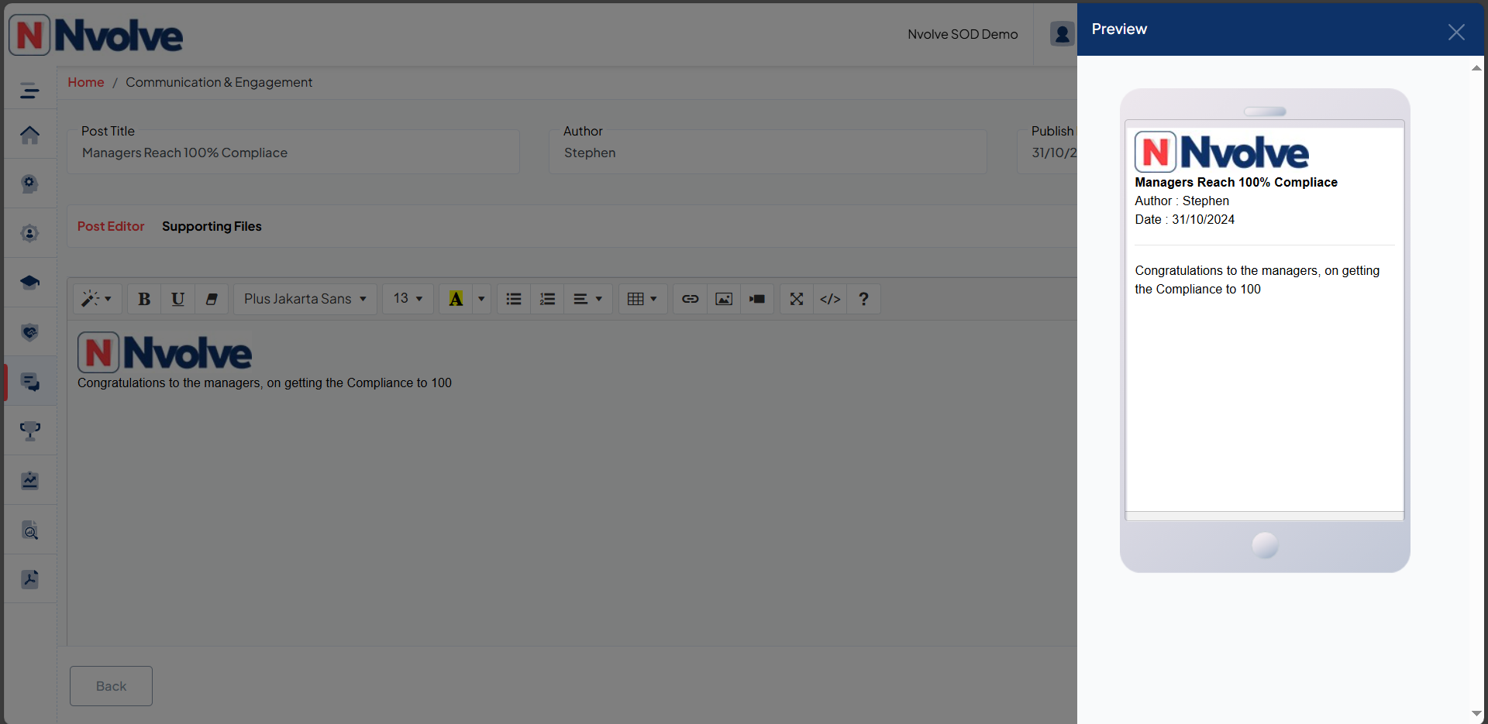Screen dimensions: 1488x724
Task: Toggle underline formatting
Action: click(177, 299)
